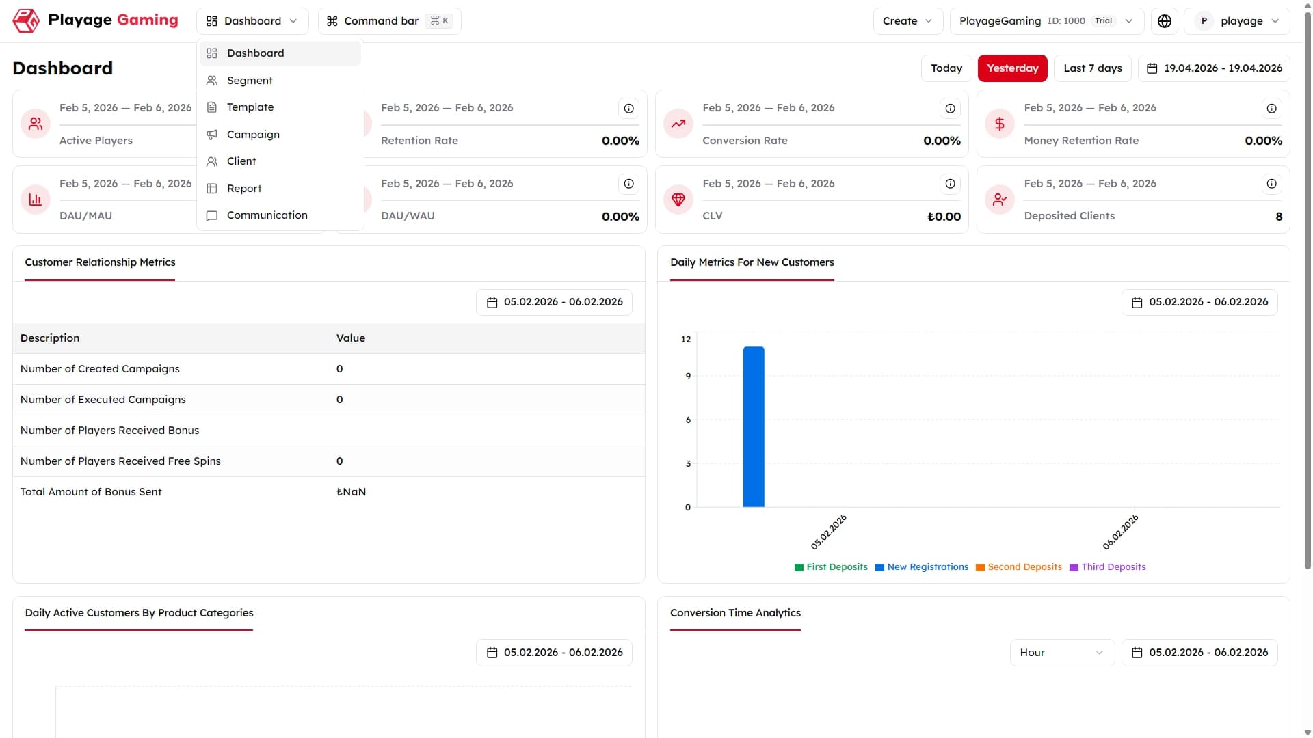Toggle Third Deposits legend series
This screenshot has width=1313, height=738.
pos(1107,567)
